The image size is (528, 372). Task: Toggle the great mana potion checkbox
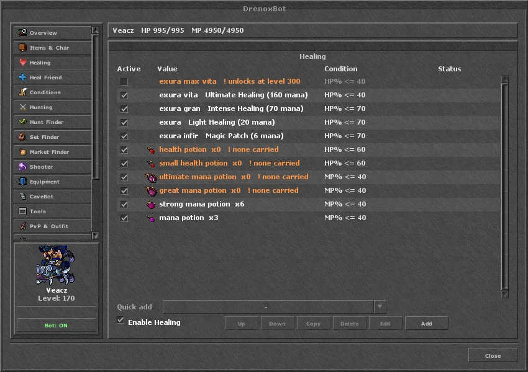click(124, 190)
